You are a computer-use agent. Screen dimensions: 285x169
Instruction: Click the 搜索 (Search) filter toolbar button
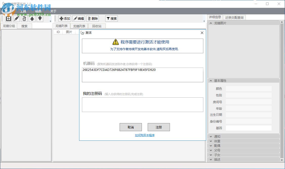[x=111, y=18]
